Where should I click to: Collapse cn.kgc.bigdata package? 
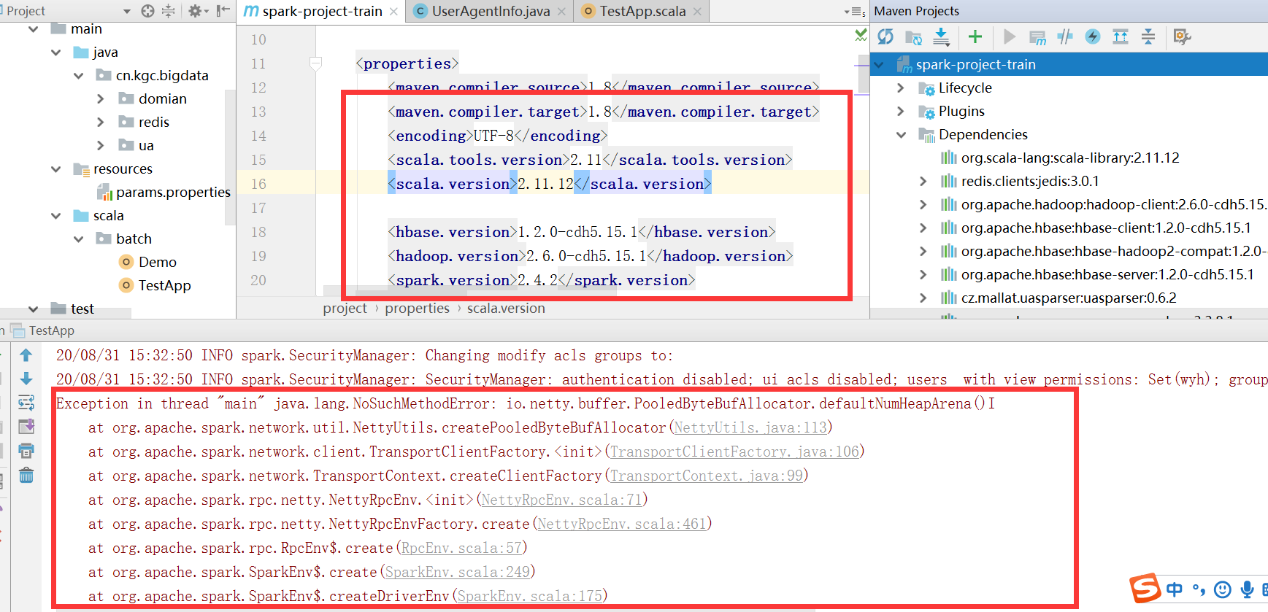tap(79, 76)
